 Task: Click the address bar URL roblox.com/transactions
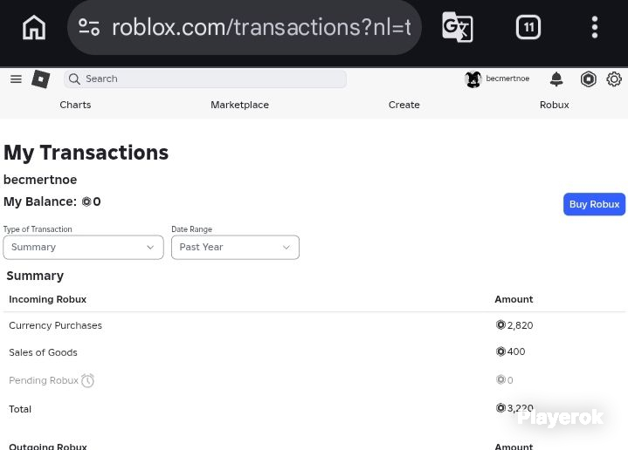tap(261, 27)
